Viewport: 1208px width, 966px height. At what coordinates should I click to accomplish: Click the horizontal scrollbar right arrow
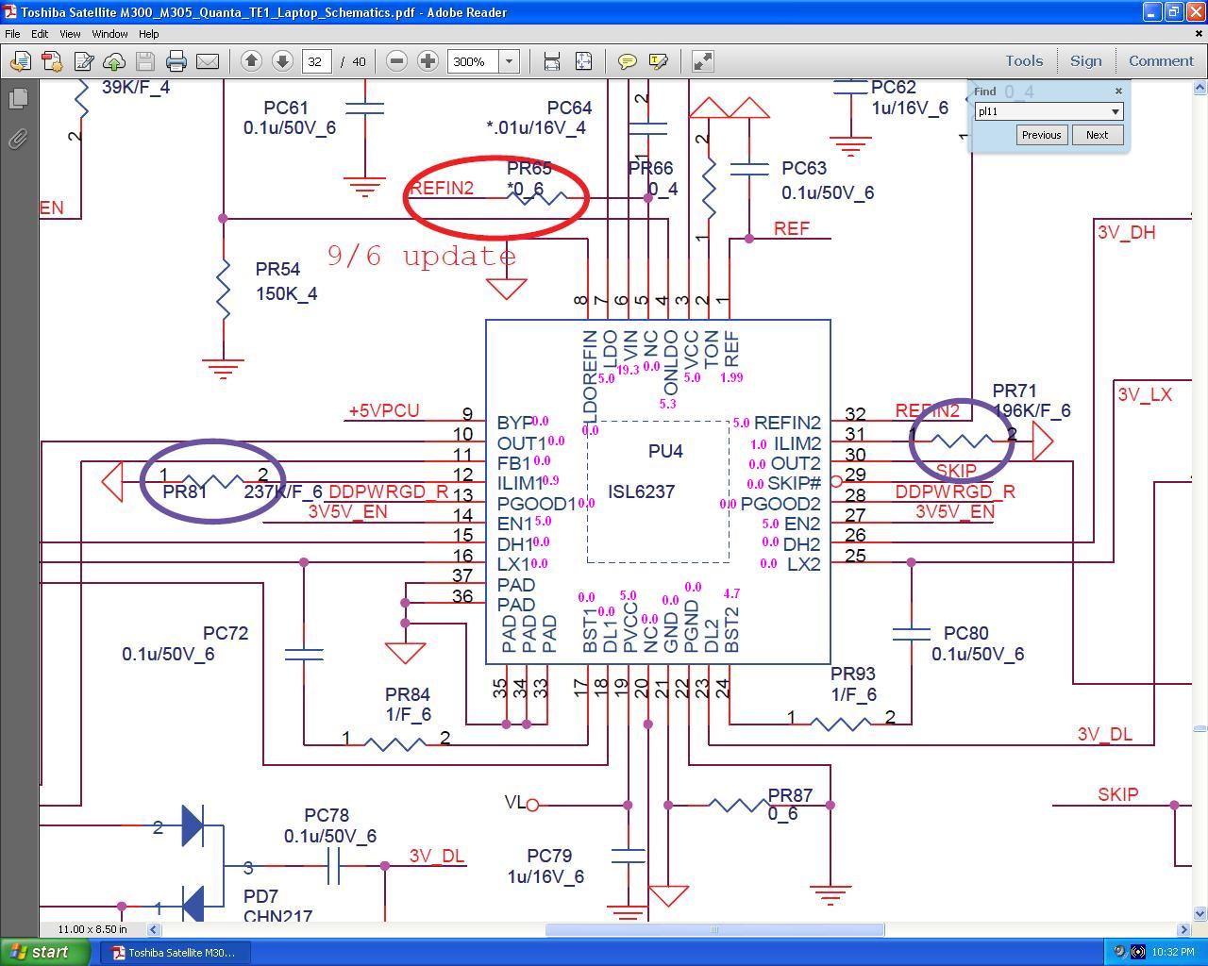click(x=1184, y=929)
